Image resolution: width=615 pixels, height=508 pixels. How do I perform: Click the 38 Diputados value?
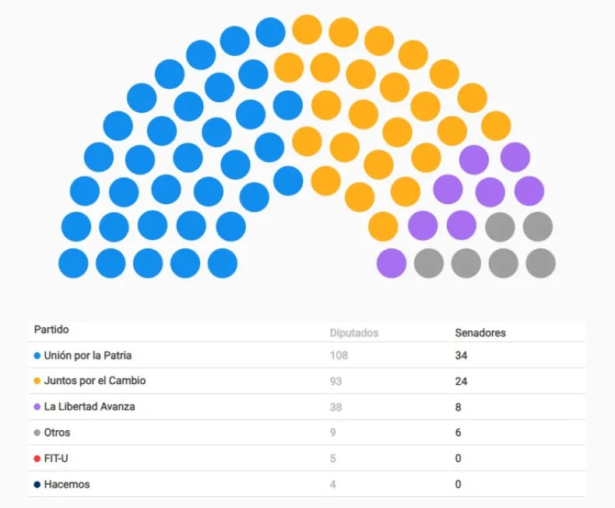coord(336,407)
